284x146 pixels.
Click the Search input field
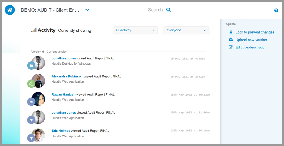(x=155, y=10)
